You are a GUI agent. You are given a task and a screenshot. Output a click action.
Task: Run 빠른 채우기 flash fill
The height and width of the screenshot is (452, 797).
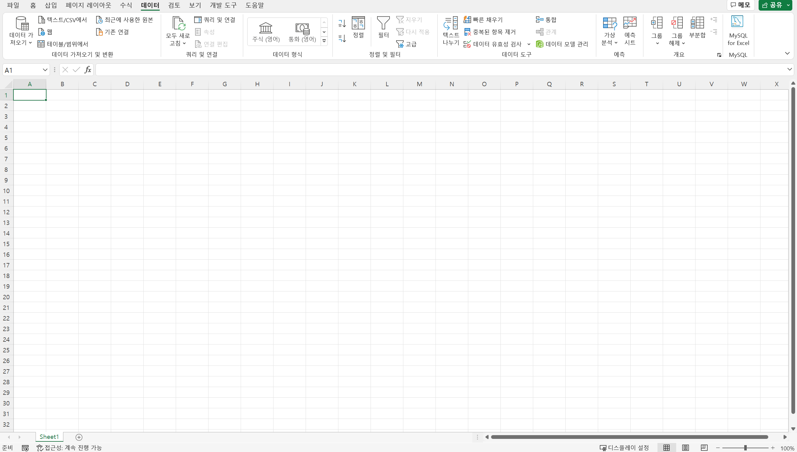483,20
